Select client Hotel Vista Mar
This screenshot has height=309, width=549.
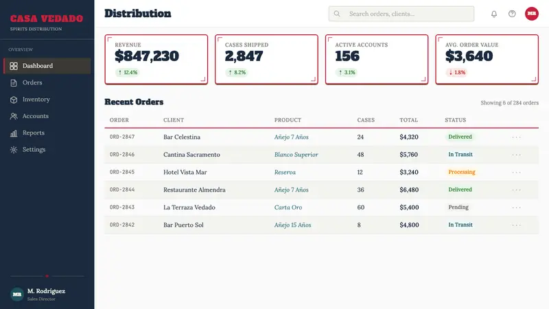click(185, 172)
